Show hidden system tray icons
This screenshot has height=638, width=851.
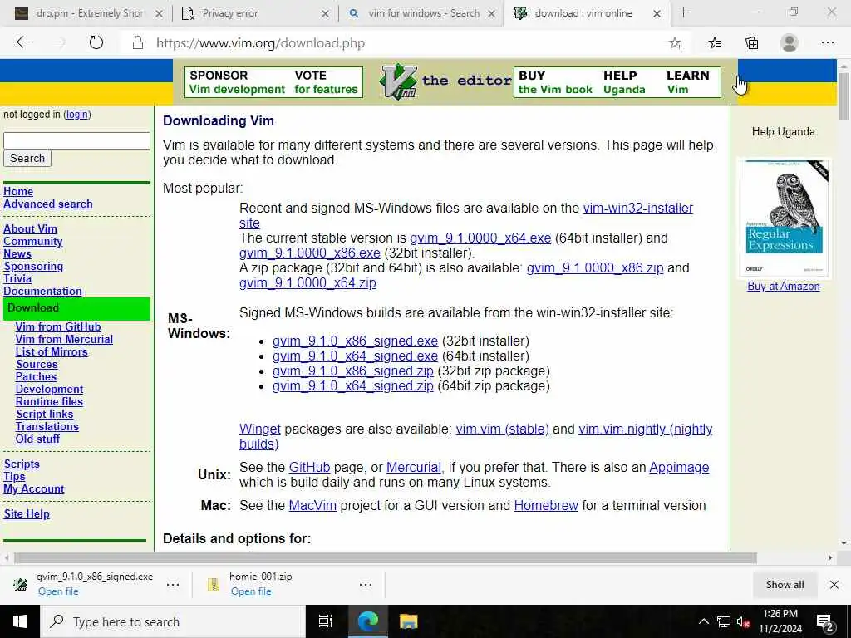703,621
